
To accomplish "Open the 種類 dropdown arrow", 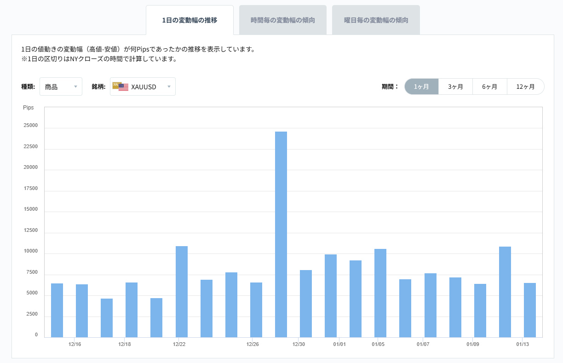I will [76, 86].
